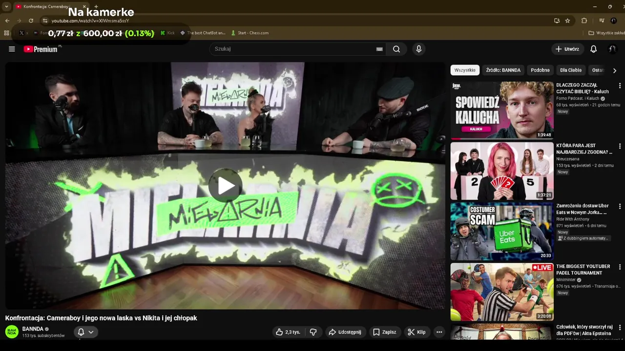This screenshot has width=625, height=351.
Task: Bookmark this page with star icon
Action: pos(567,20)
